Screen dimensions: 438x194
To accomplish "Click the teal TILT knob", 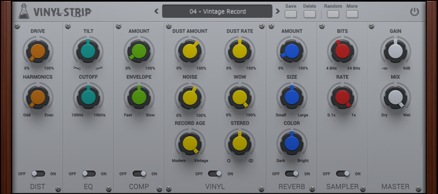I will point(88,51).
